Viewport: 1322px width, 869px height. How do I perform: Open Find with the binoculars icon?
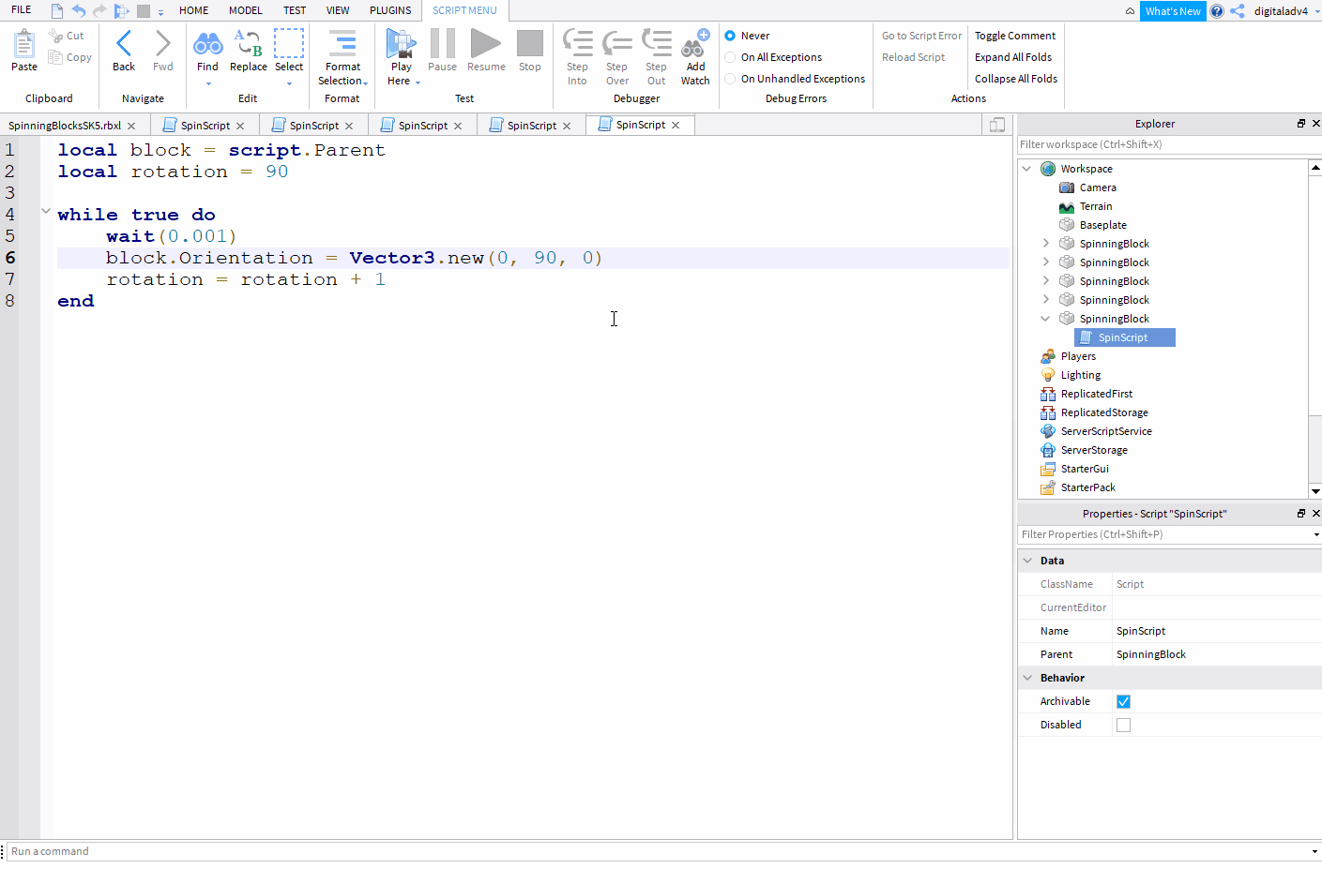pyautogui.click(x=207, y=43)
